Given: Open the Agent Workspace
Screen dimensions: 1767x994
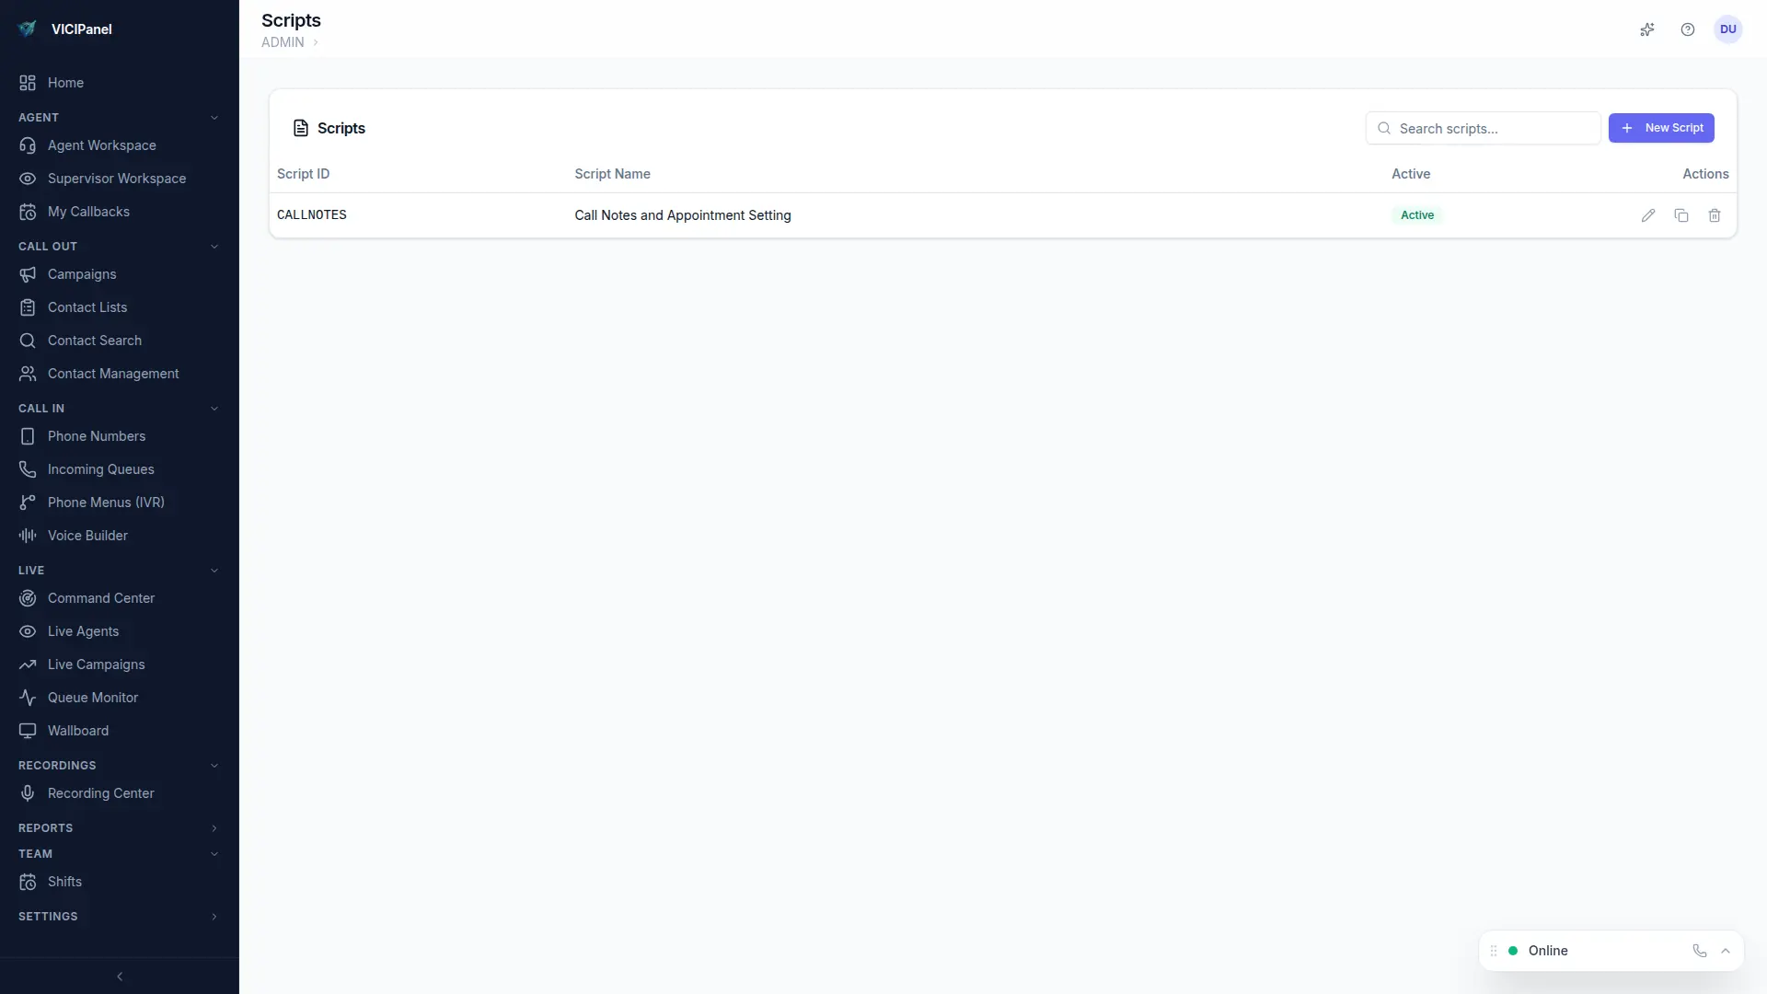Looking at the screenshot, I should pyautogui.click(x=101, y=145).
